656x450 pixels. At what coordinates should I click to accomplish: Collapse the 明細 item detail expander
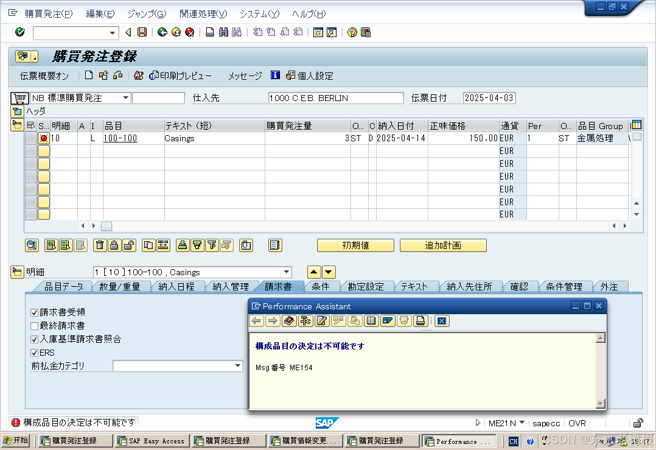17,272
